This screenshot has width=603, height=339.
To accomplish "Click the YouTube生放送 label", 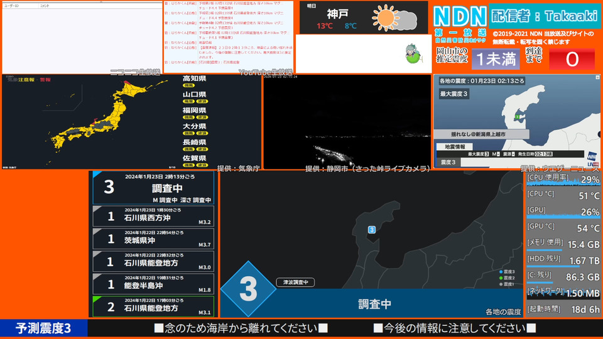I will click(x=266, y=72).
